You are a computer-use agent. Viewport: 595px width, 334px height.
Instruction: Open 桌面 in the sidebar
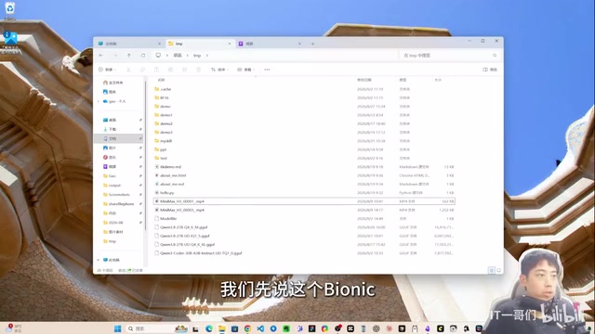110,120
